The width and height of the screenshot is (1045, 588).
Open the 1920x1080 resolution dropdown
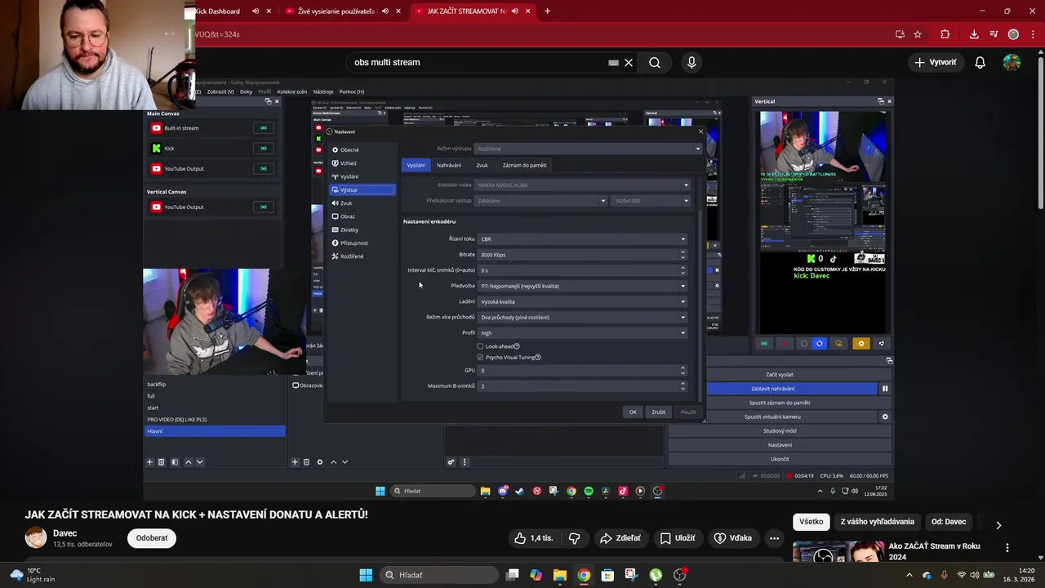tap(651, 201)
